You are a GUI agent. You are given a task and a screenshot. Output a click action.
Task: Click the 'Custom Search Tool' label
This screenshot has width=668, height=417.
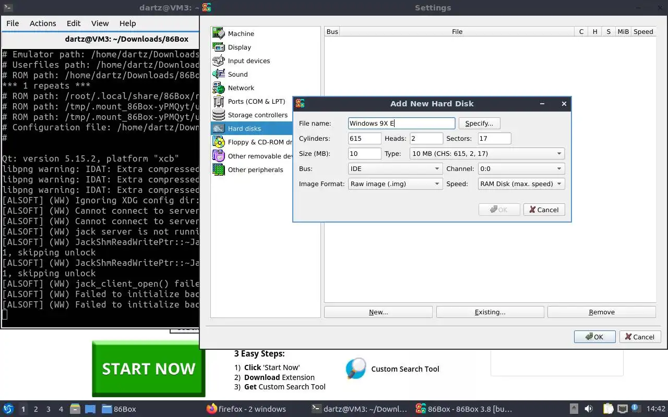pyautogui.click(x=405, y=369)
